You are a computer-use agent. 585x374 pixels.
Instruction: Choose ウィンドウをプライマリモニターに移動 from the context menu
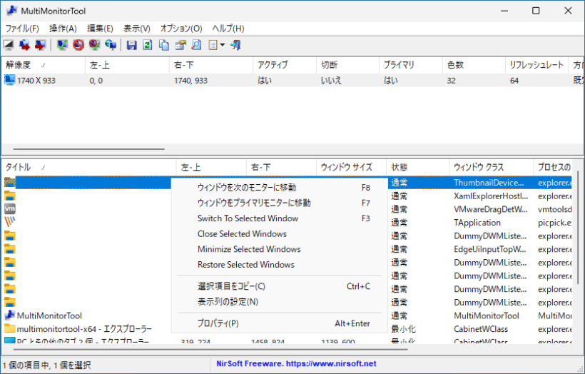point(280,203)
